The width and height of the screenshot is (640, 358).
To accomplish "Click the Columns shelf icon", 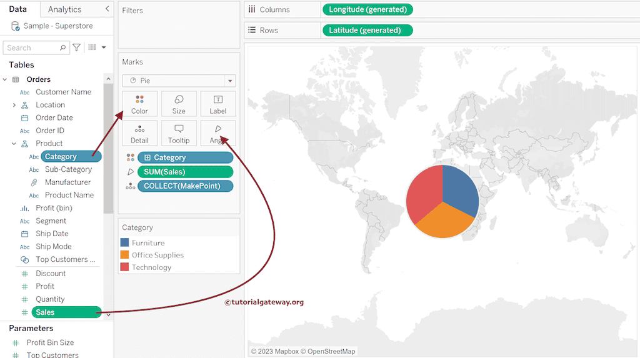I will point(252,9).
